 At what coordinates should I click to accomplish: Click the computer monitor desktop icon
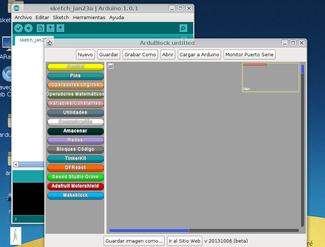click(7, 43)
